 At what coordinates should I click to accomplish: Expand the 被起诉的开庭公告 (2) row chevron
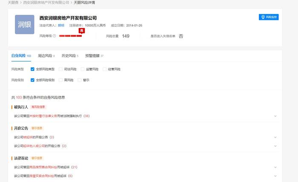tap(275, 137)
